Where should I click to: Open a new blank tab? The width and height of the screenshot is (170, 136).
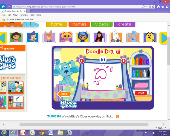tap(28, 11)
